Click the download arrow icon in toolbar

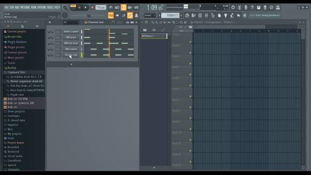pyautogui.click(x=278, y=8)
